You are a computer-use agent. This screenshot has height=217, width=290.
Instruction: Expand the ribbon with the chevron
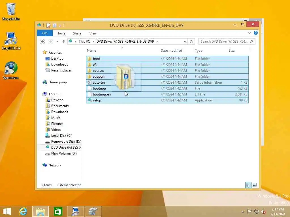(249, 33)
